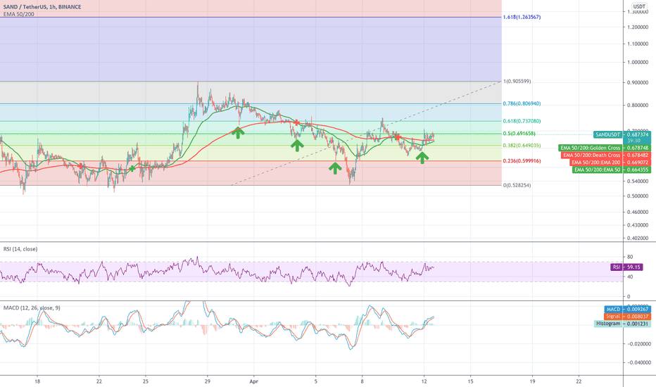
Task: Select the 0.236(0.599916) Fibonacci label
Action: (522, 160)
